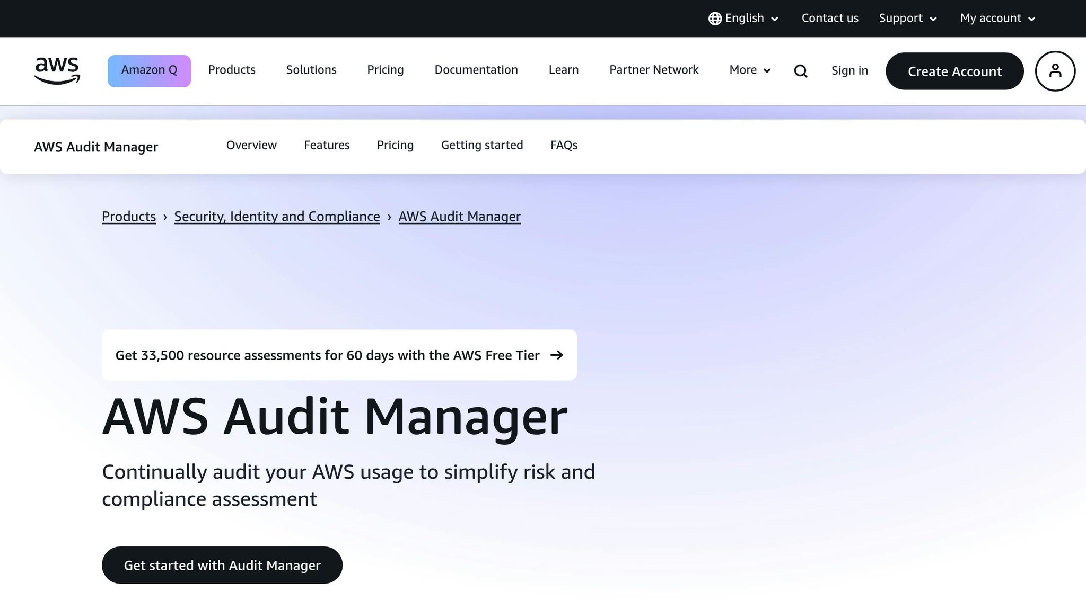Open Partner Network menu item
Viewport: 1086px width, 610px height.
tap(654, 70)
